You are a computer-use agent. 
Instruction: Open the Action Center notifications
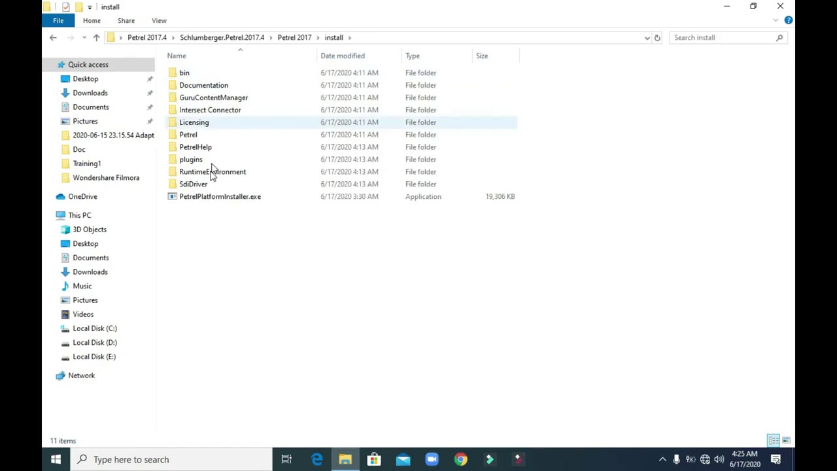pyautogui.click(x=776, y=459)
